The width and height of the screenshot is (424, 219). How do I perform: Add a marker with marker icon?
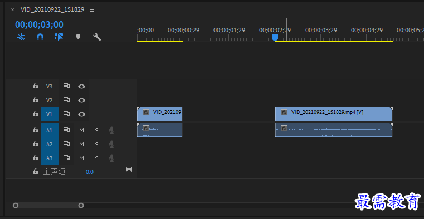click(78, 37)
